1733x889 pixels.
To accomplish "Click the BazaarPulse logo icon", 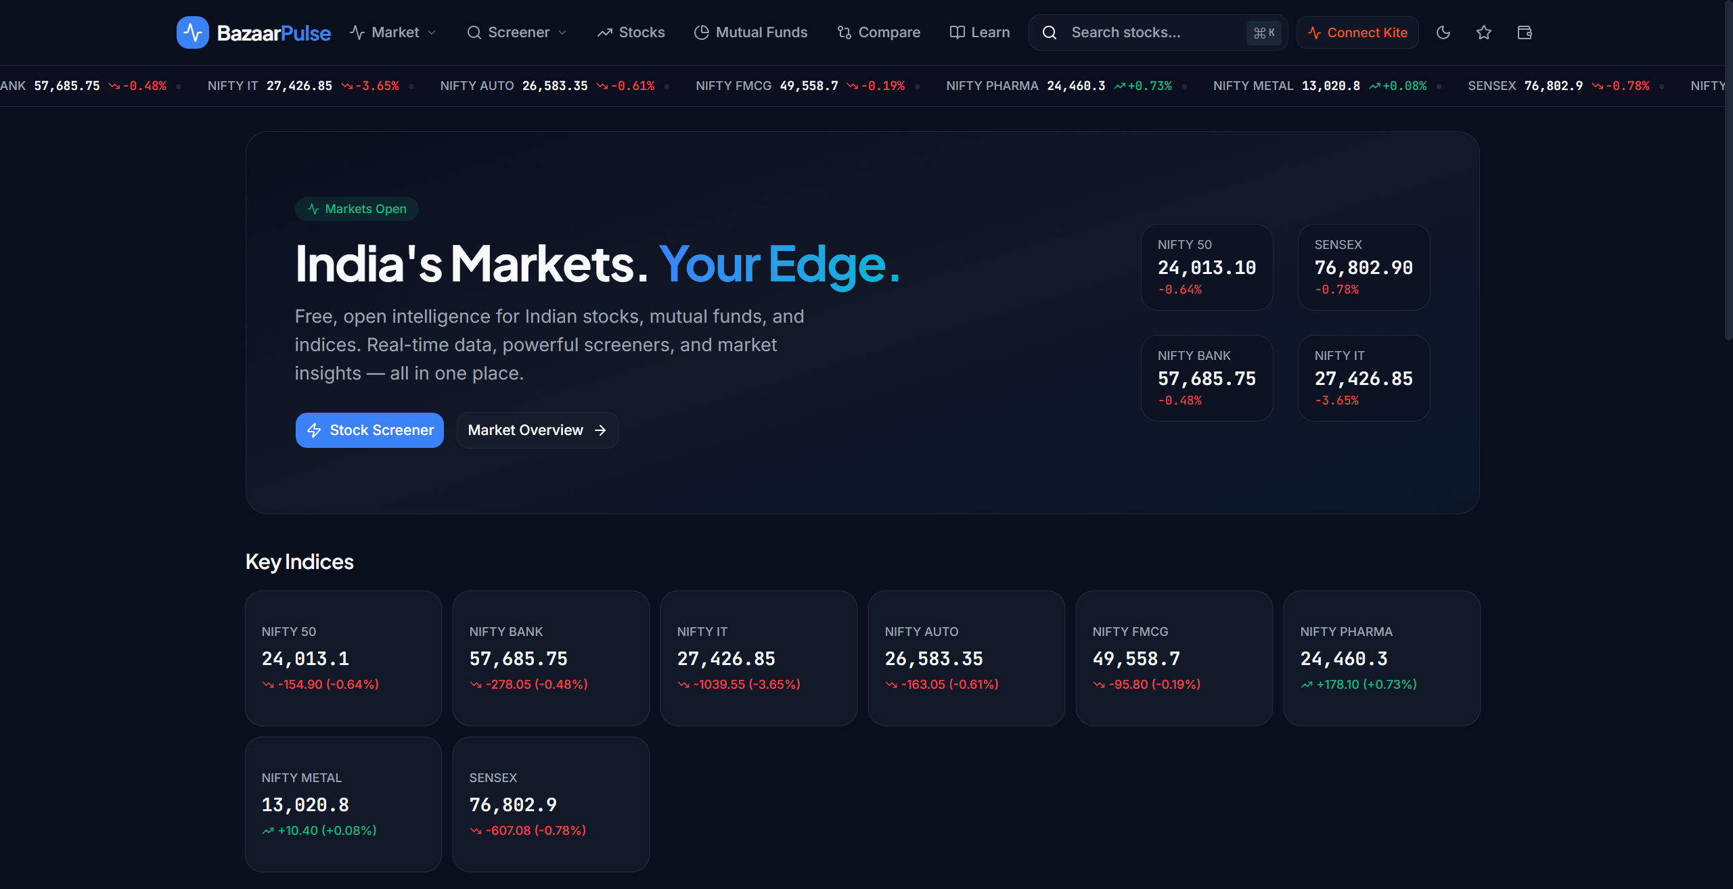I will coord(193,32).
